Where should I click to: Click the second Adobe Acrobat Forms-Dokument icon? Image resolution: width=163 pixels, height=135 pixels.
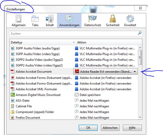(13, 83)
